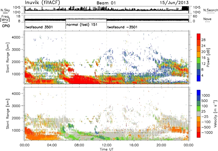Click the '-1000' velocity scale value
Screen dimensions: 218x151
(207, 132)
